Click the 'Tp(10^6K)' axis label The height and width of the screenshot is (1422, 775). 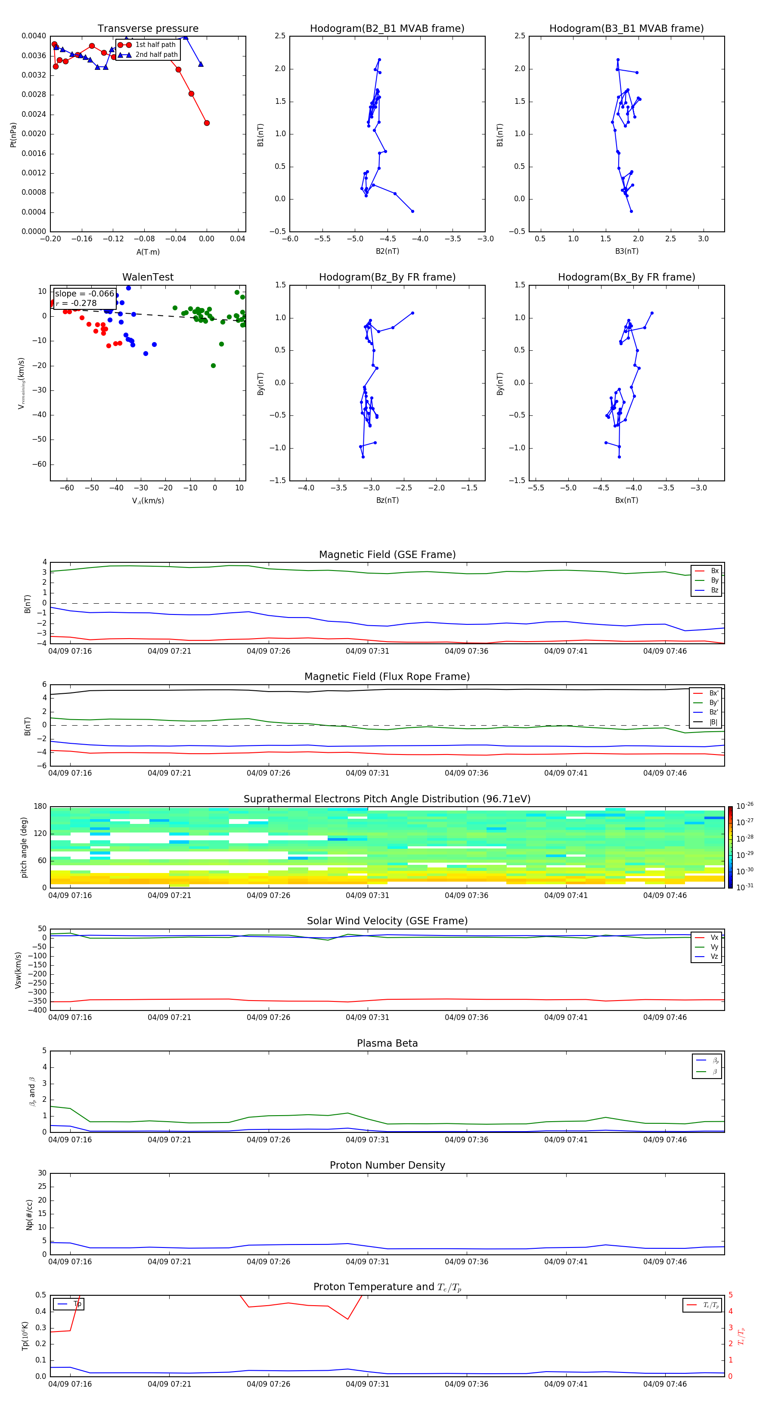pos(25,1336)
